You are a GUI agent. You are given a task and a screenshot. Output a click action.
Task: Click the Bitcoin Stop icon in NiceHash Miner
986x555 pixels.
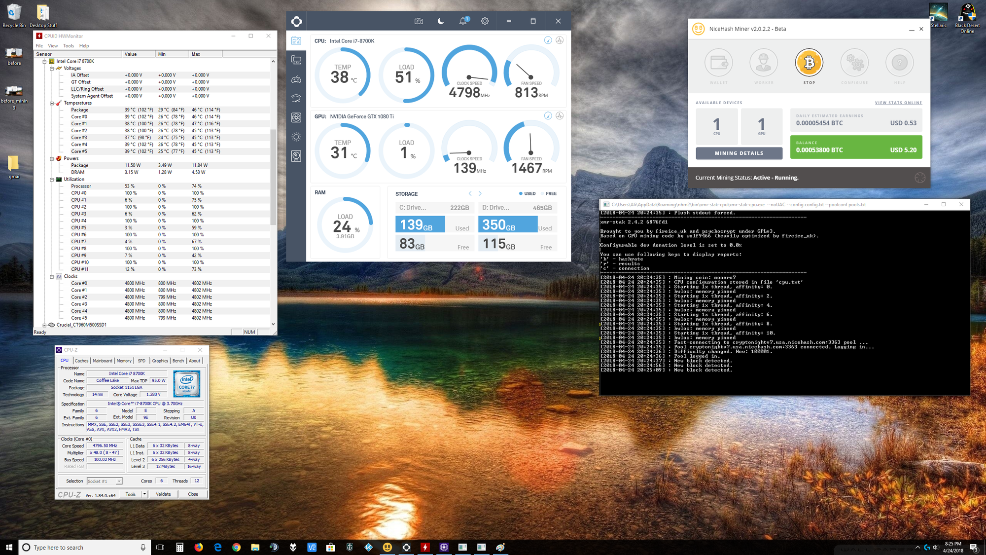809,63
